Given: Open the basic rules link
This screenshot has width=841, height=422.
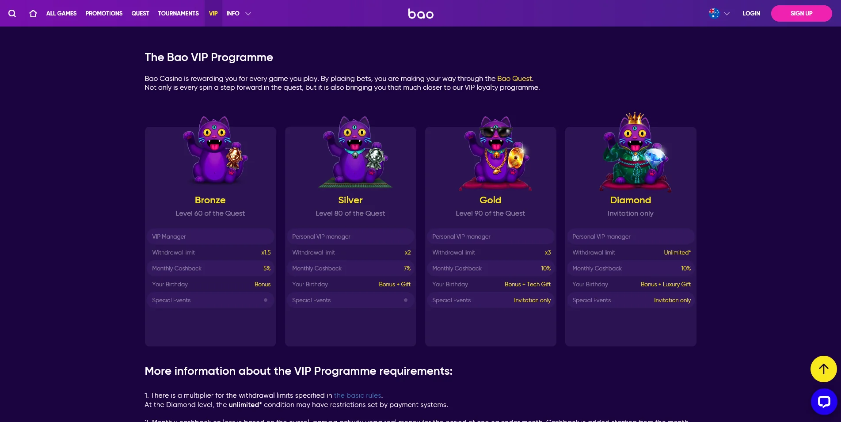Looking at the screenshot, I should pos(357,395).
